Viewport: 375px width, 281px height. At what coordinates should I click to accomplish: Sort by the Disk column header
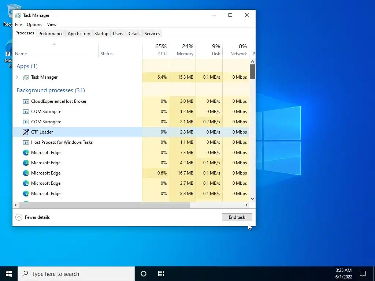click(x=209, y=50)
